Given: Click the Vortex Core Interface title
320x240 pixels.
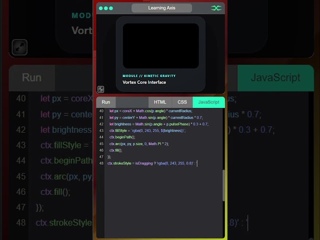Looking at the screenshot, I should click(x=144, y=82).
